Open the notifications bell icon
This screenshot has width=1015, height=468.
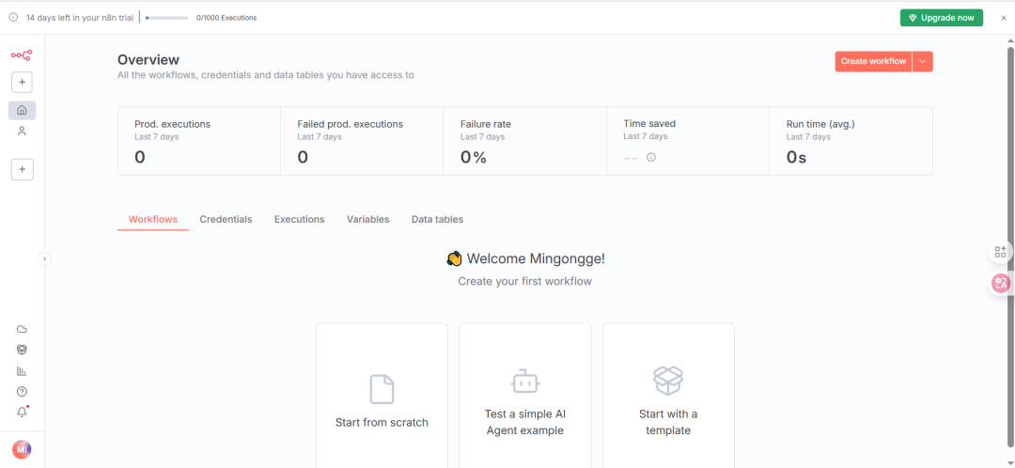pyautogui.click(x=22, y=412)
